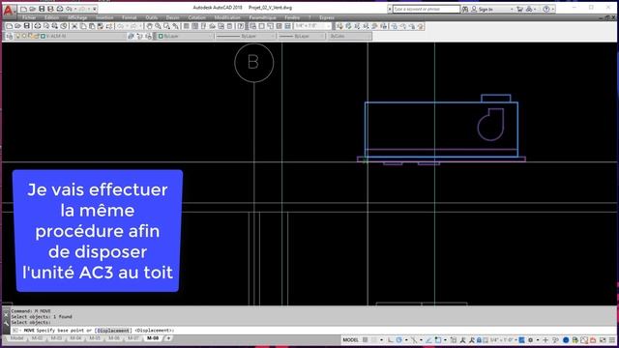619x348 pixels.
Task: Click the Displacement option in command line
Action: [113, 331]
